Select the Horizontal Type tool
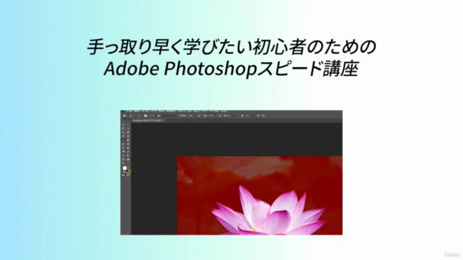The height and width of the screenshot is (260, 463). [123, 155]
